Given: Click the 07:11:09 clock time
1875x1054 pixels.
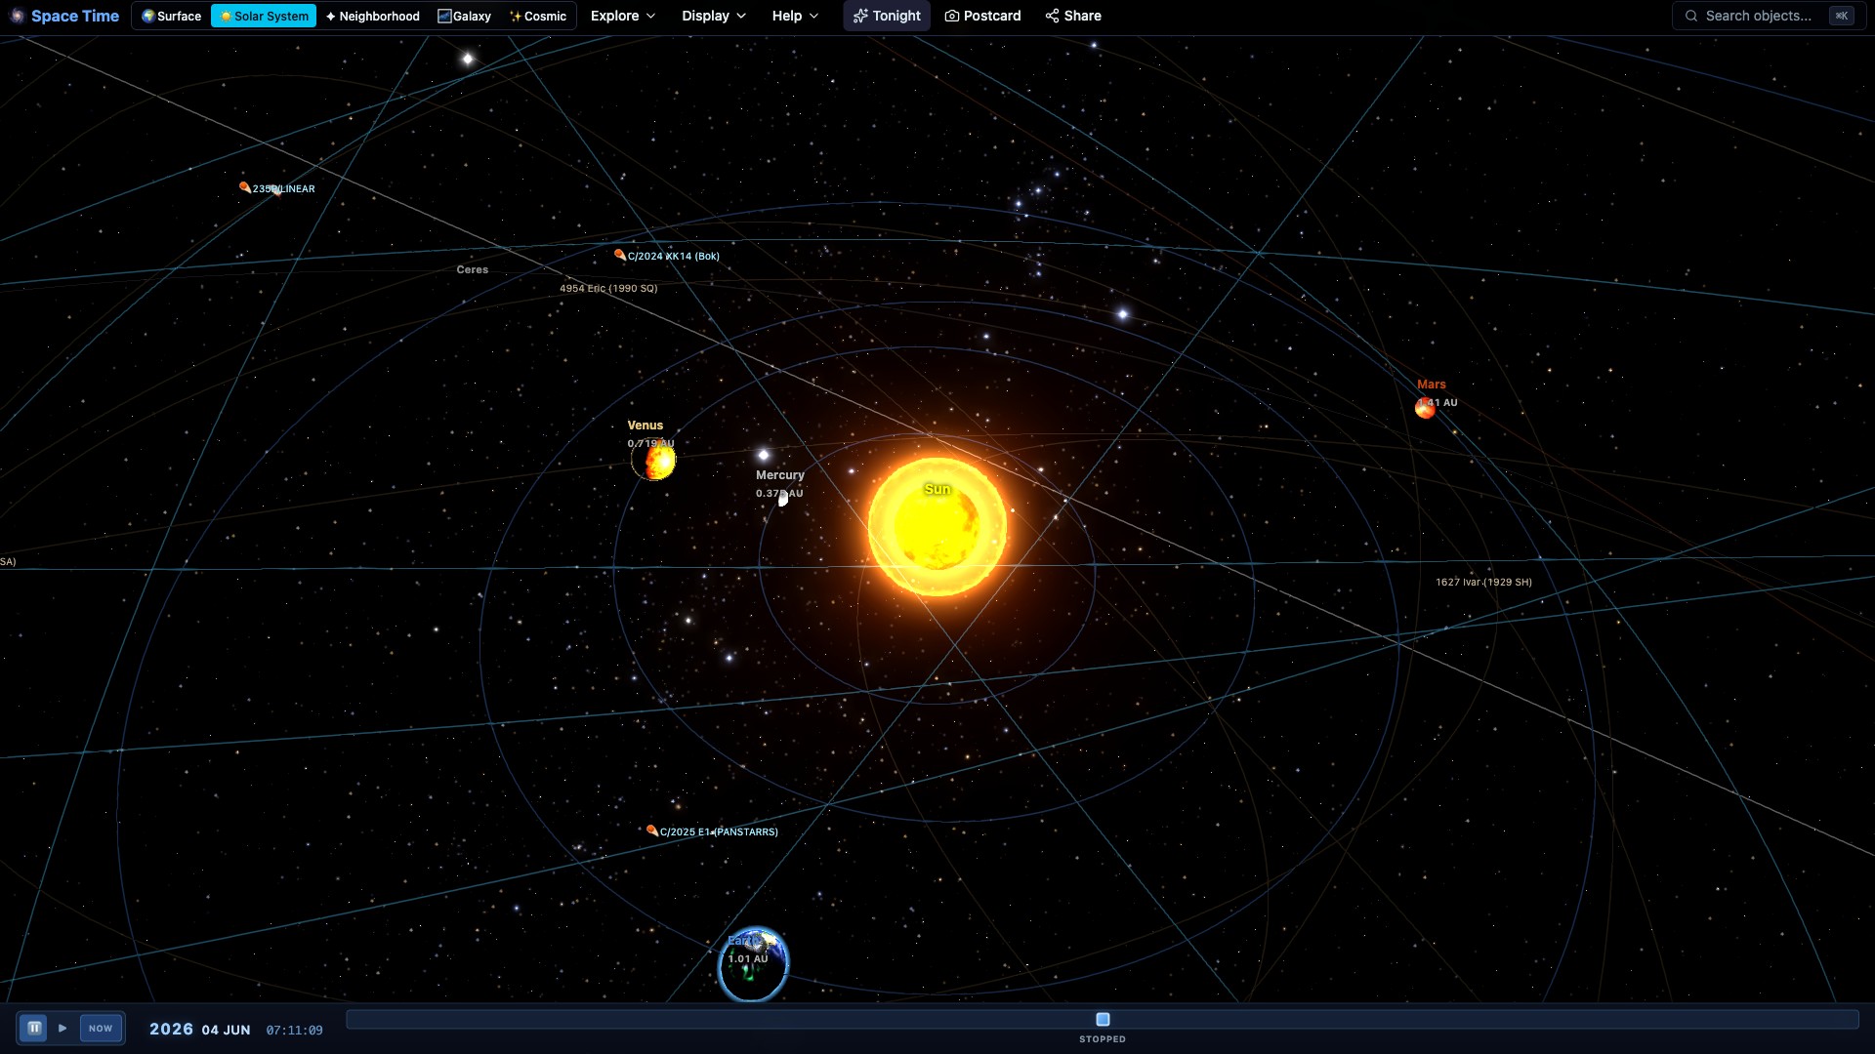Looking at the screenshot, I should 294,1031.
